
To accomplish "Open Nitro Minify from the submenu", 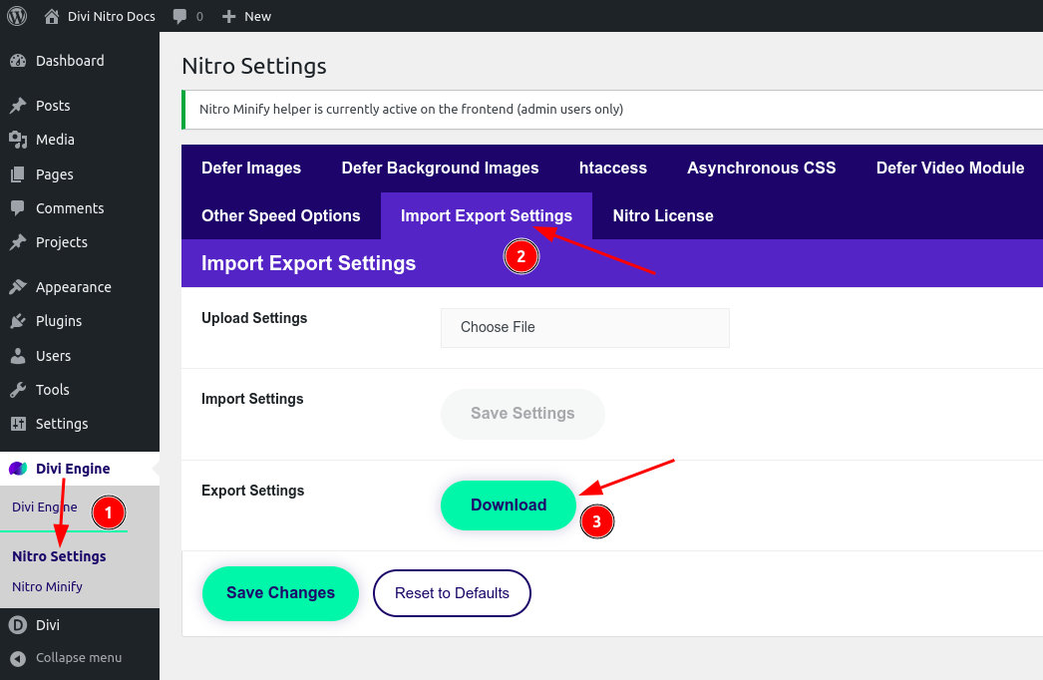I will click(x=47, y=586).
